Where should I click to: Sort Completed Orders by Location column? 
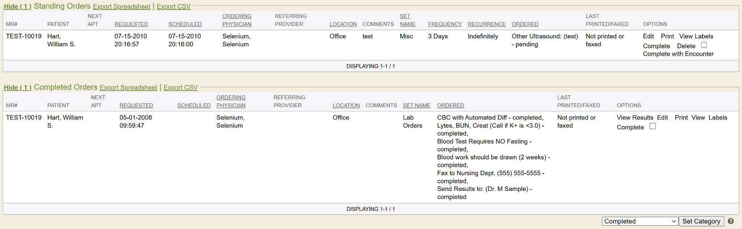(346, 105)
